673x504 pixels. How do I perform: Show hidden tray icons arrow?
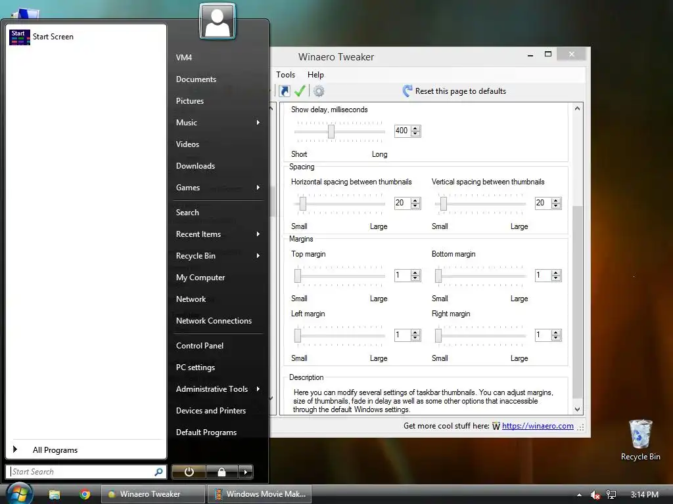[x=579, y=495]
